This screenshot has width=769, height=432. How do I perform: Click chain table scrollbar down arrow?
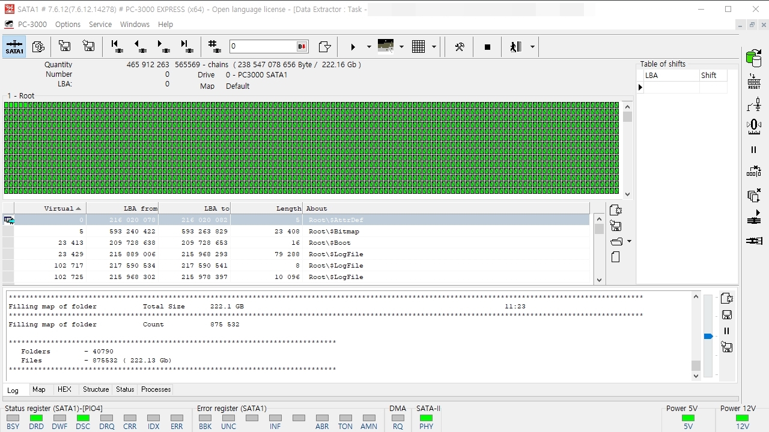click(599, 280)
